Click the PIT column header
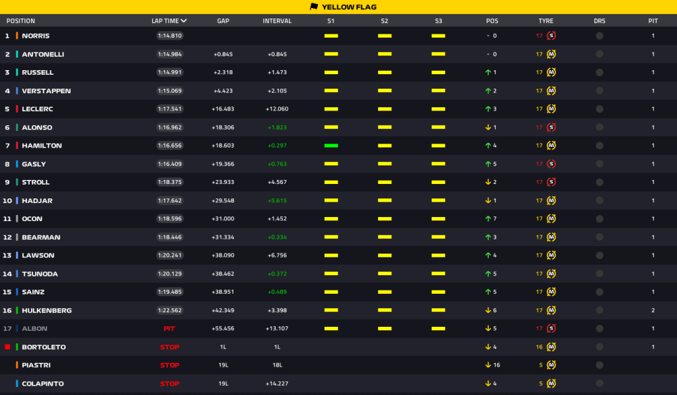This screenshot has width=677, height=395. (x=653, y=21)
